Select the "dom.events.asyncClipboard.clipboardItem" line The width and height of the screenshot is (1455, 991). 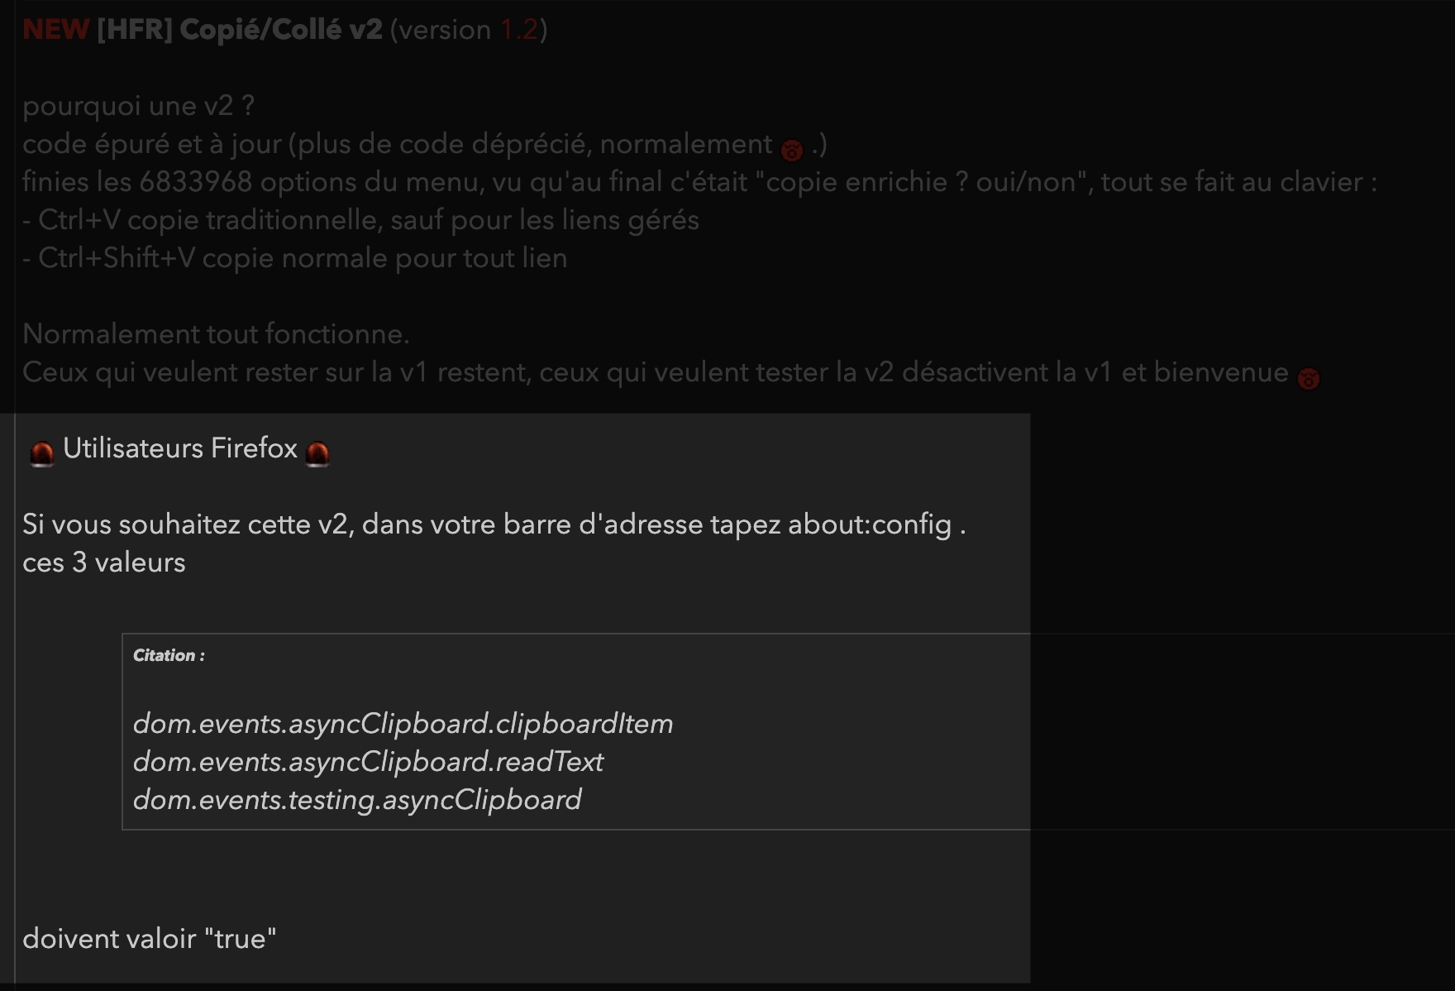(x=403, y=724)
